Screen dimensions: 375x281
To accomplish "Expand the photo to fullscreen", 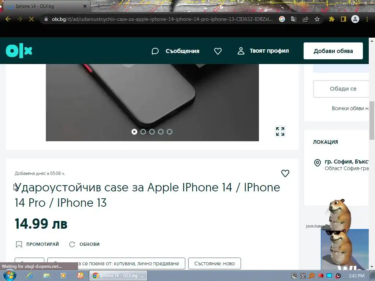I will (280, 131).
